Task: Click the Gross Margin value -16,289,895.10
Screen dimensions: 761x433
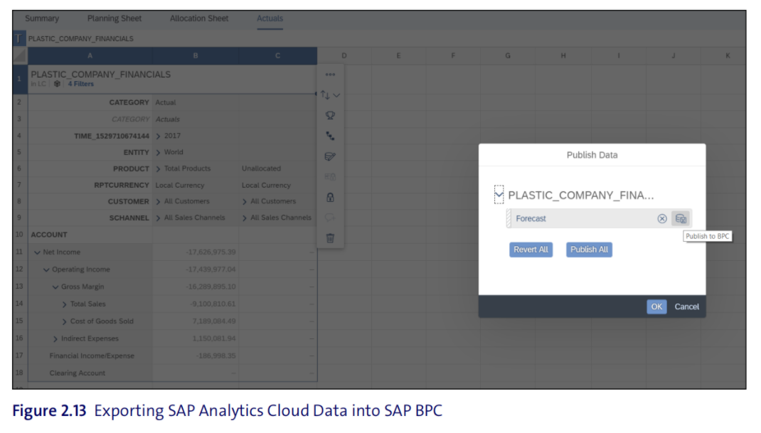Action: pyautogui.click(x=211, y=287)
